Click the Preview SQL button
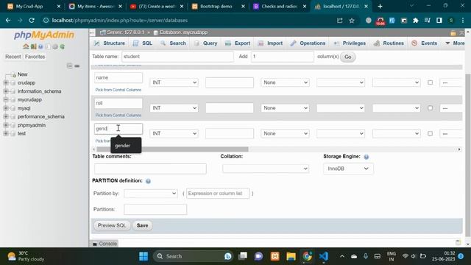Image resolution: width=471 pixels, height=265 pixels. [x=112, y=226]
